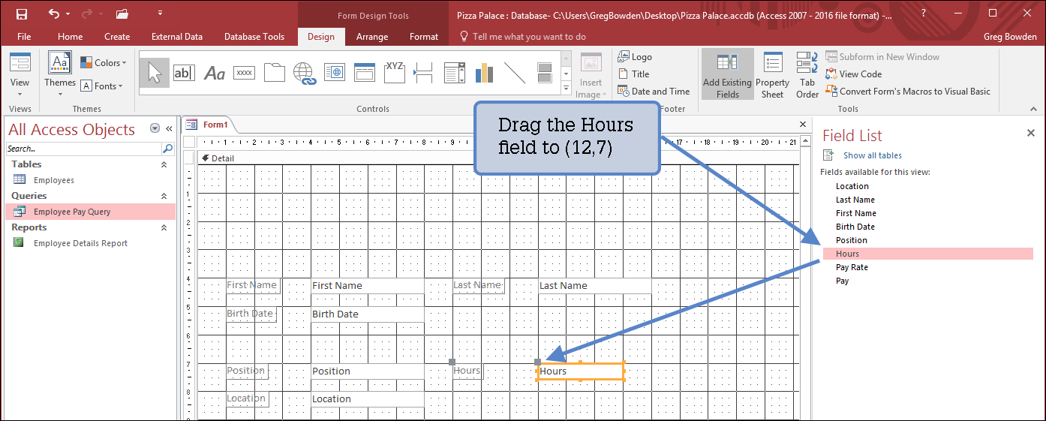Switch to the Arrange tab

tap(372, 37)
